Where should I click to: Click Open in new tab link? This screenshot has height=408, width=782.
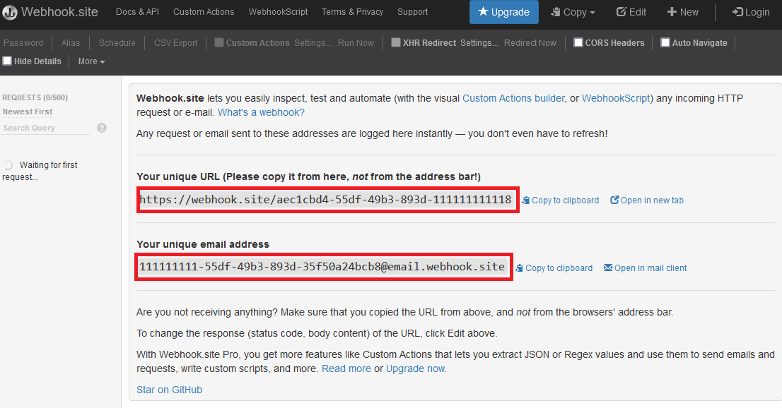(647, 200)
